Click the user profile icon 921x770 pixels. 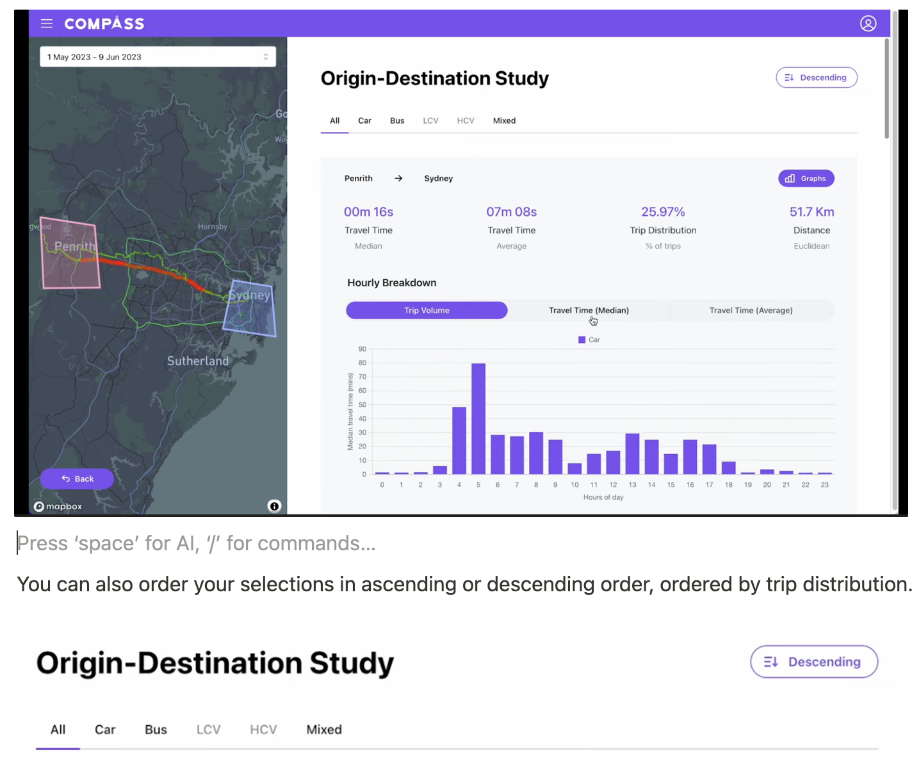868,24
